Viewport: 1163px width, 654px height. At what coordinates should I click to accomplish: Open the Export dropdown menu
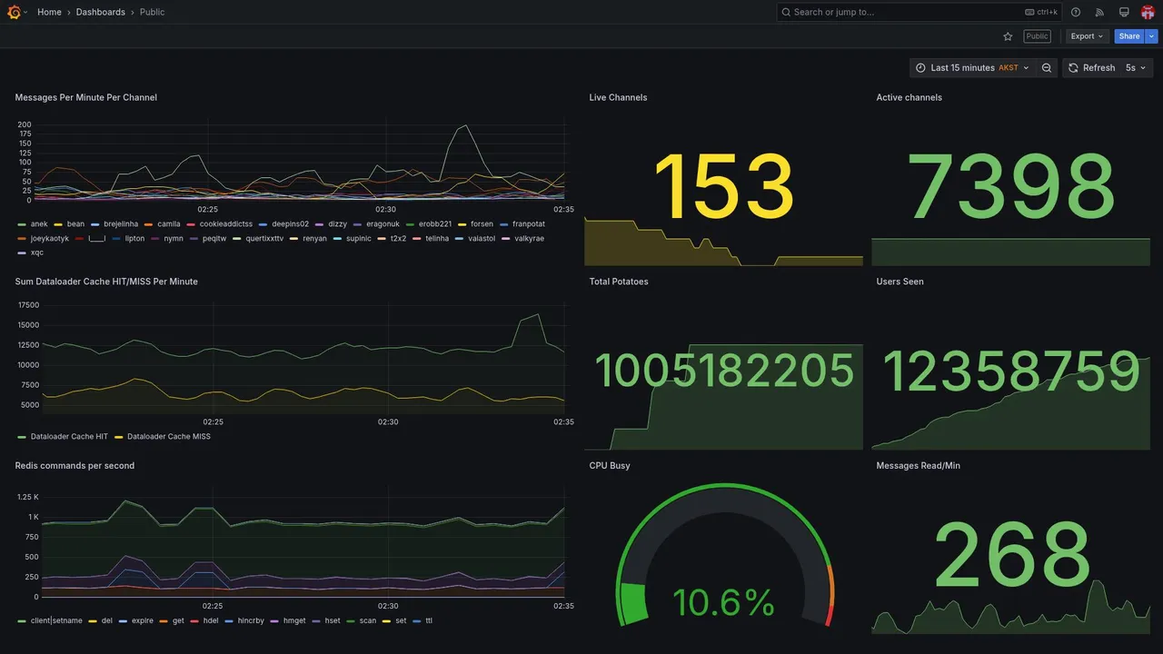coord(1087,36)
